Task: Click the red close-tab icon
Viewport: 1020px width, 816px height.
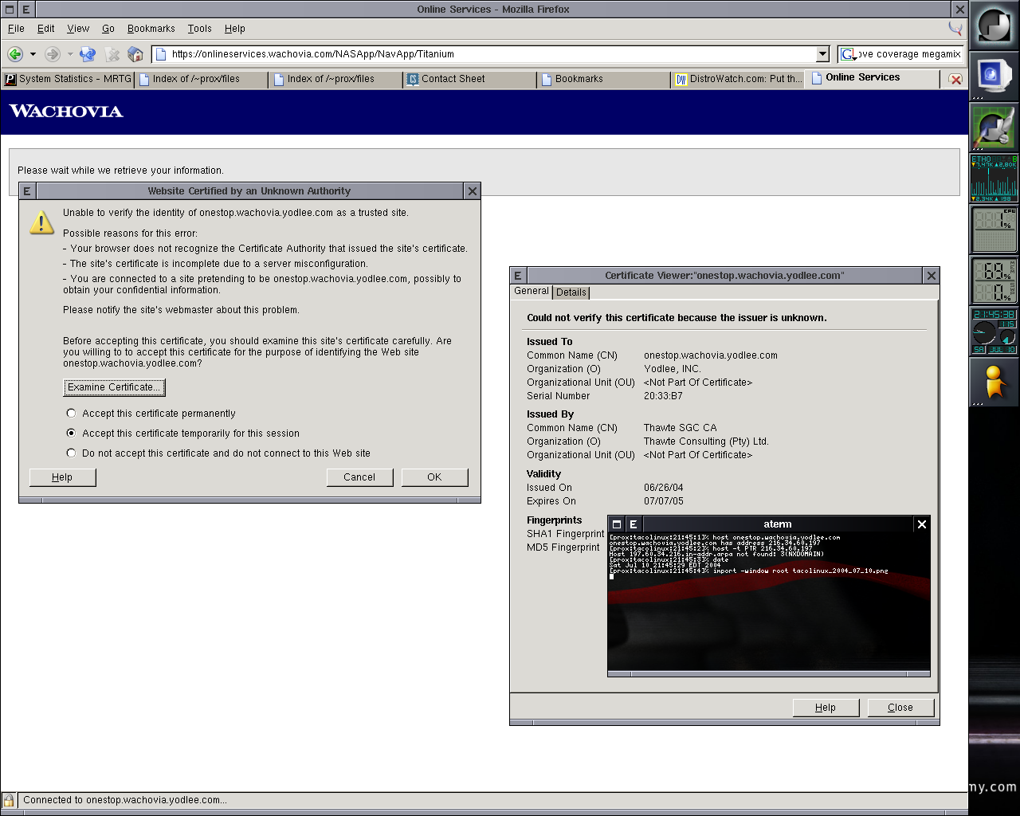Action: [955, 80]
